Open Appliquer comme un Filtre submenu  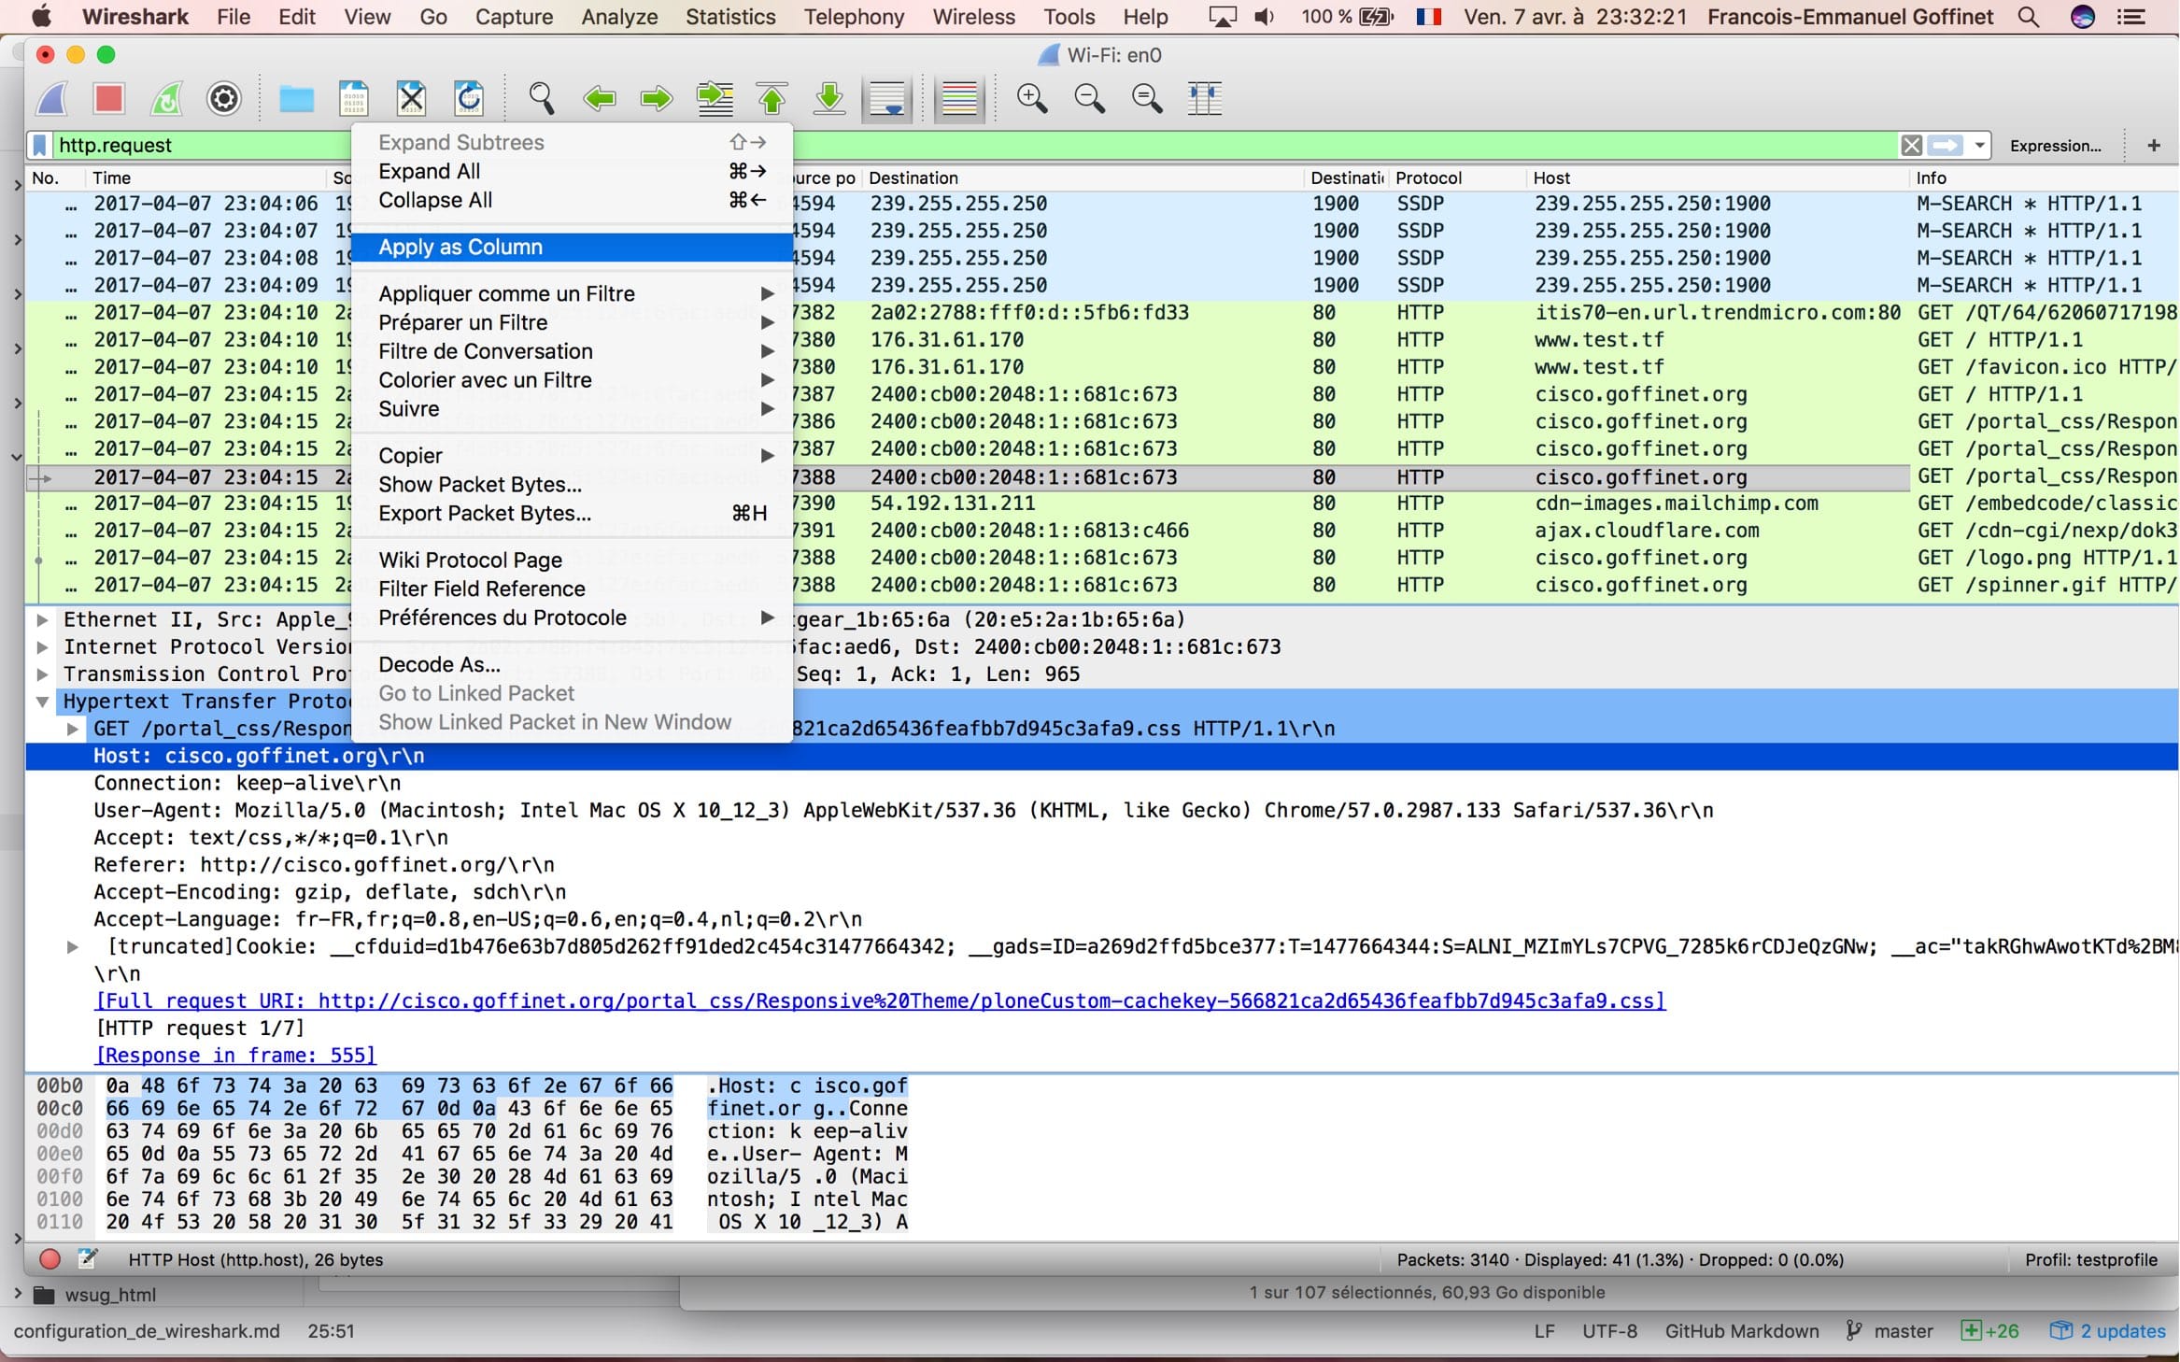(x=572, y=293)
